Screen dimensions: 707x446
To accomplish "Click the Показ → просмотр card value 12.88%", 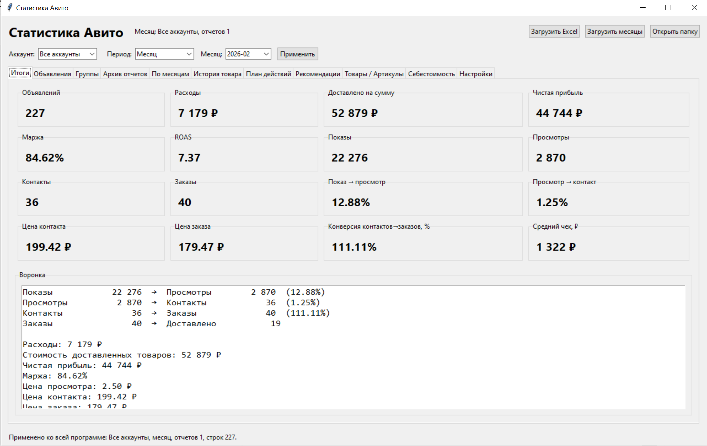I will tap(351, 202).
